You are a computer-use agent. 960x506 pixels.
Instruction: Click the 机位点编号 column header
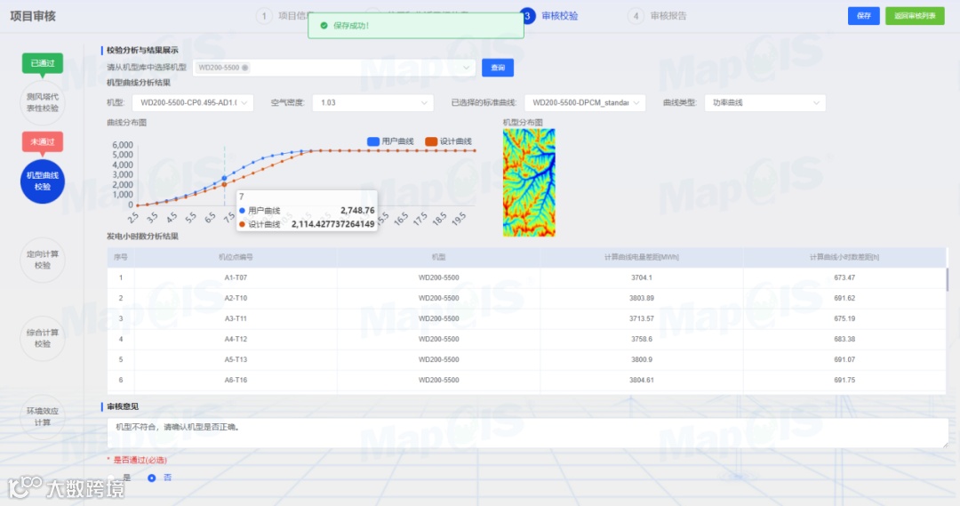[236, 257]
